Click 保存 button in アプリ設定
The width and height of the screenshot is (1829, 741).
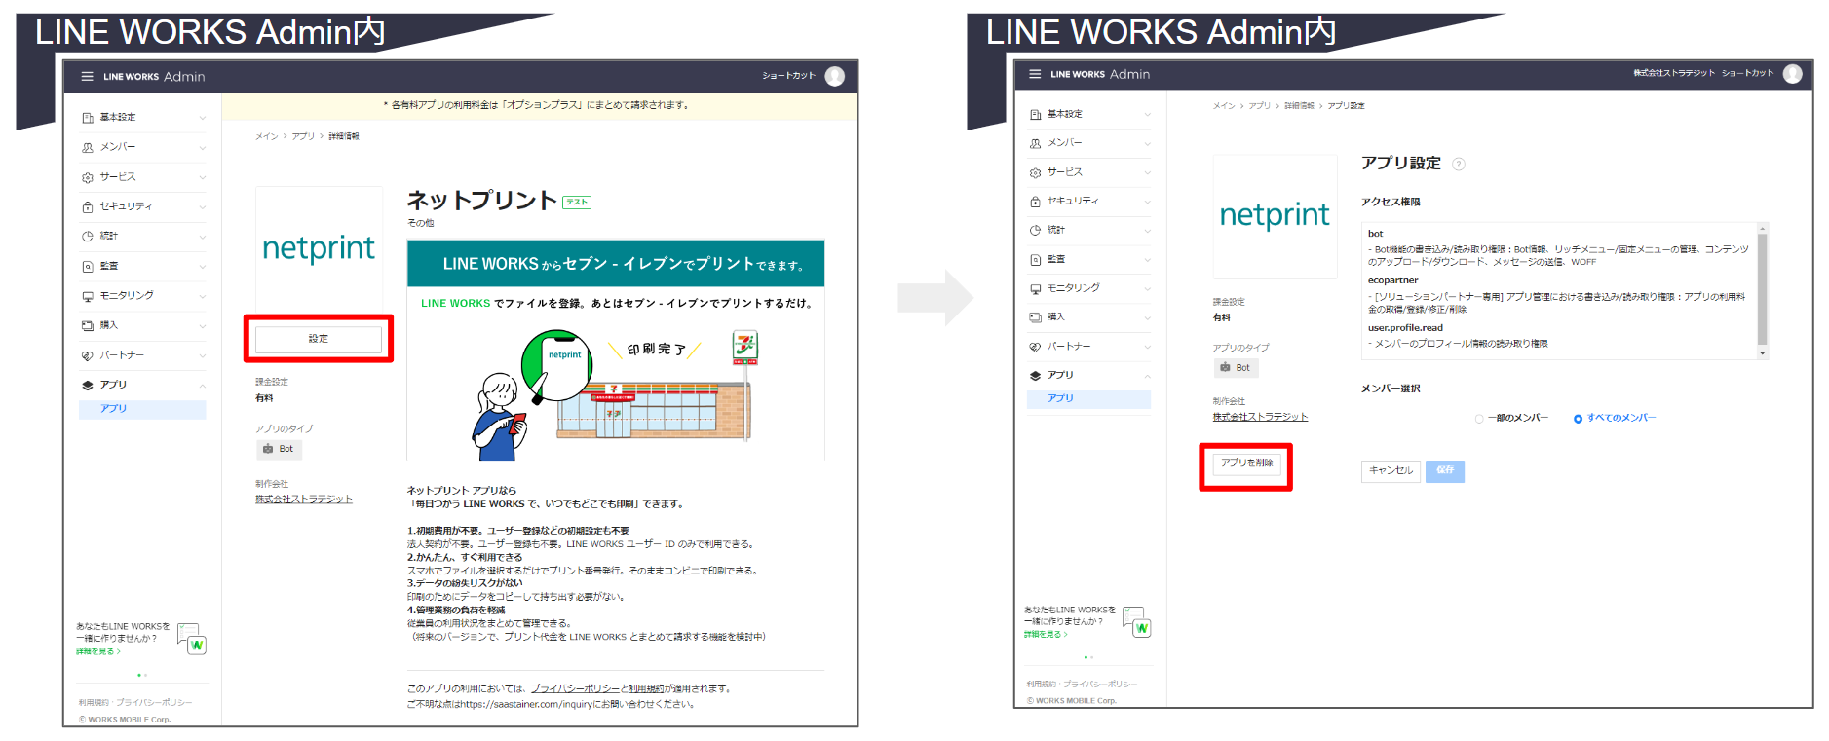point(1445,470)
